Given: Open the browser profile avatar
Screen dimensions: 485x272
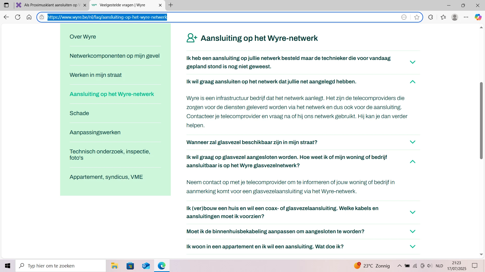Looking at the screenshot, I should coord(455,17).
